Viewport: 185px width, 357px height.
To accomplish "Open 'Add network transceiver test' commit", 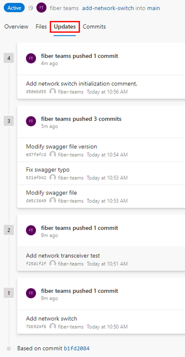I will coord(63,256).
